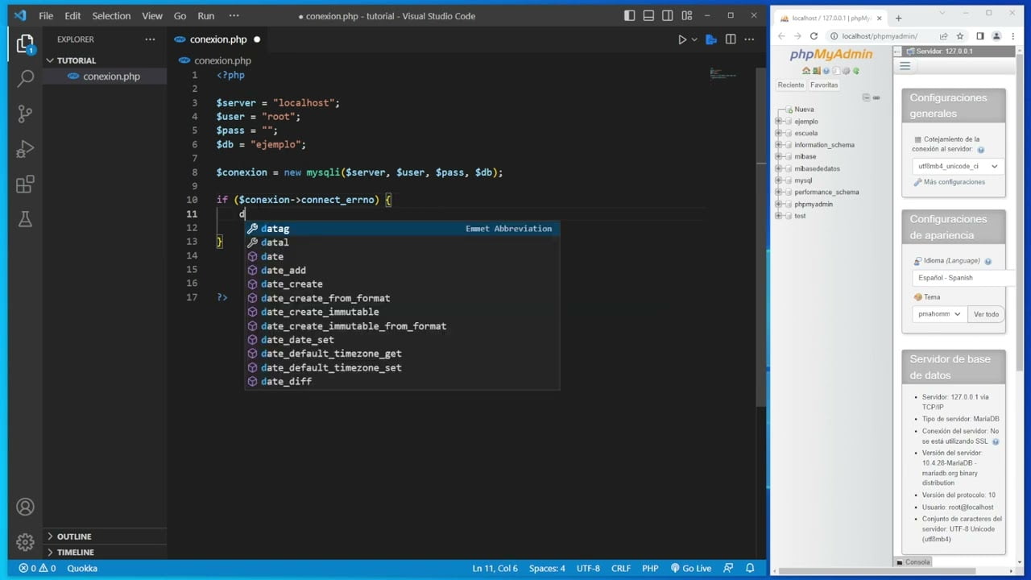Click the Consola bar at page bottom
This screenshot has height=580, width=1031.
click(913, 561)
